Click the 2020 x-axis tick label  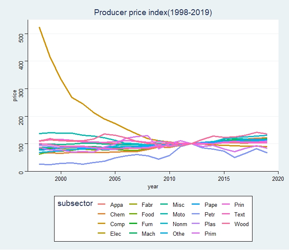click(278, 179)
